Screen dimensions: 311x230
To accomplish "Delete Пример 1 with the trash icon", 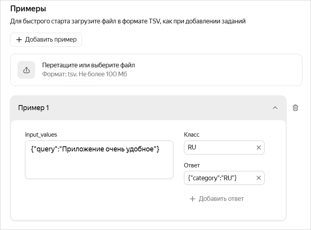I will click(295, 108).
